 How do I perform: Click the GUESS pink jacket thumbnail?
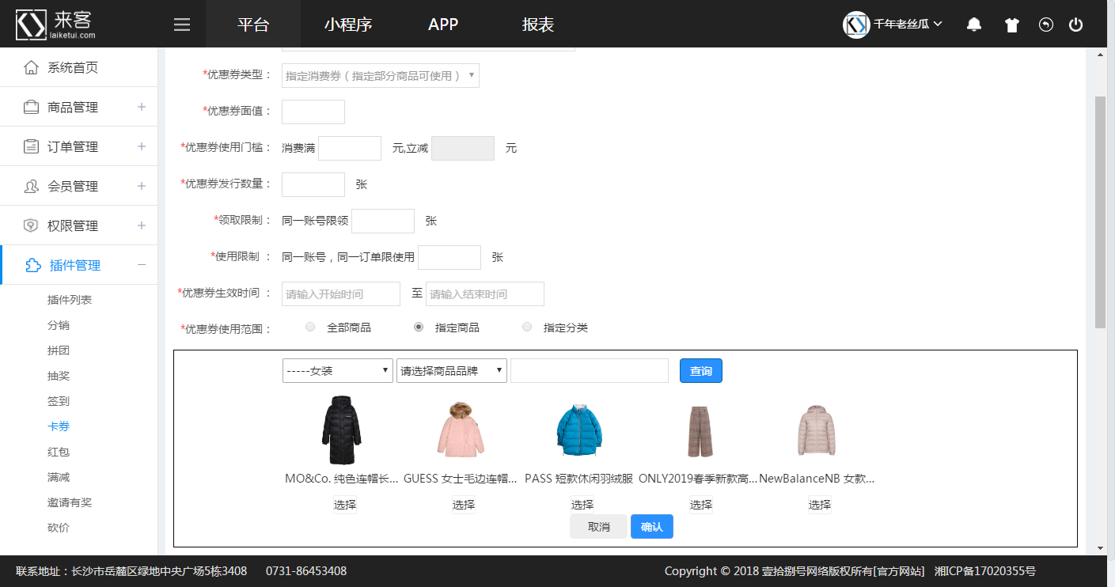click(x=461, y=430)
